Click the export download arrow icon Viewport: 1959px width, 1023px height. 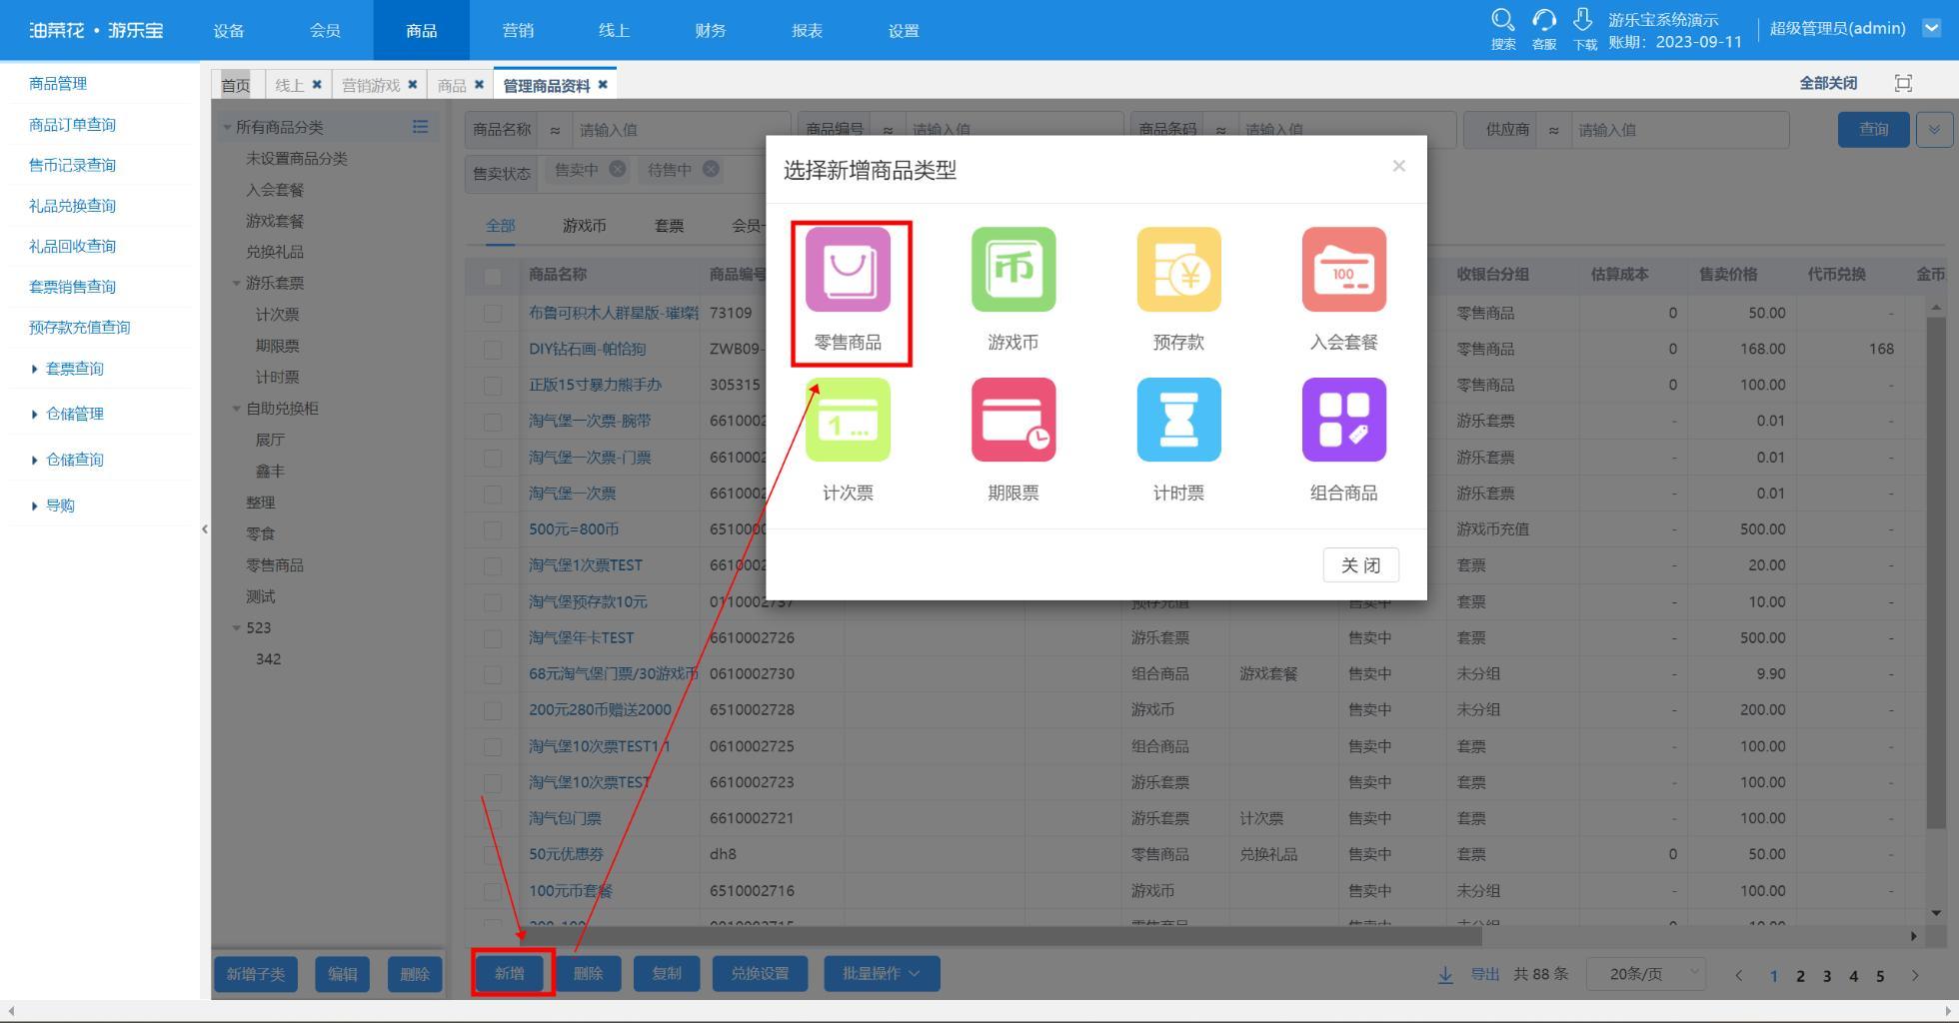coord(1445,974)
